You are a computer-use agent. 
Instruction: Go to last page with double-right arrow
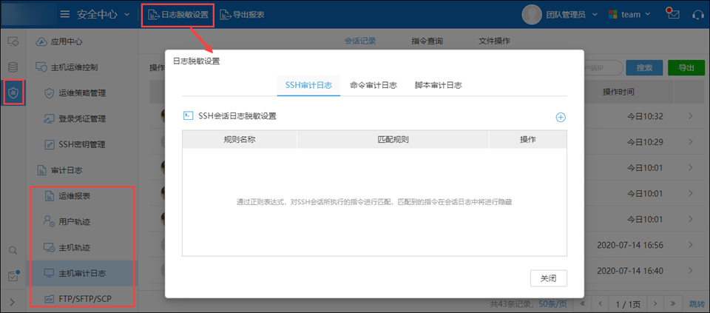tap(672, 303)
